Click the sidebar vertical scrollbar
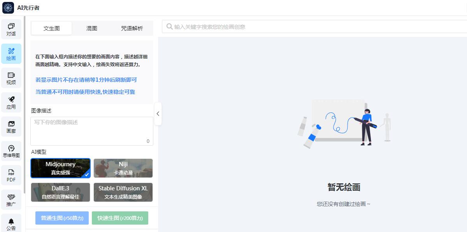Viewport: 467px width, 232px height. pos(25,105)
